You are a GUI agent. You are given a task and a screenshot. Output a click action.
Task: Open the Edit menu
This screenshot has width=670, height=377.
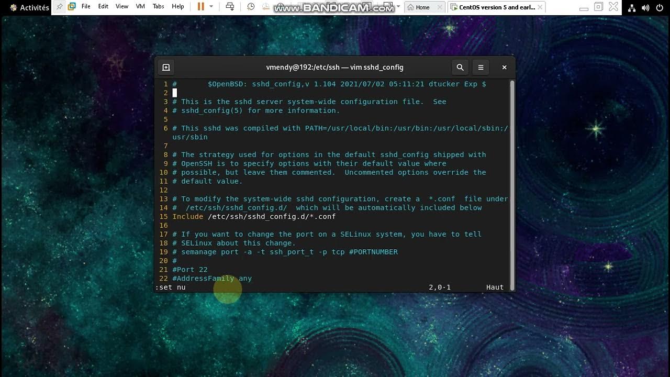(103, 7)
